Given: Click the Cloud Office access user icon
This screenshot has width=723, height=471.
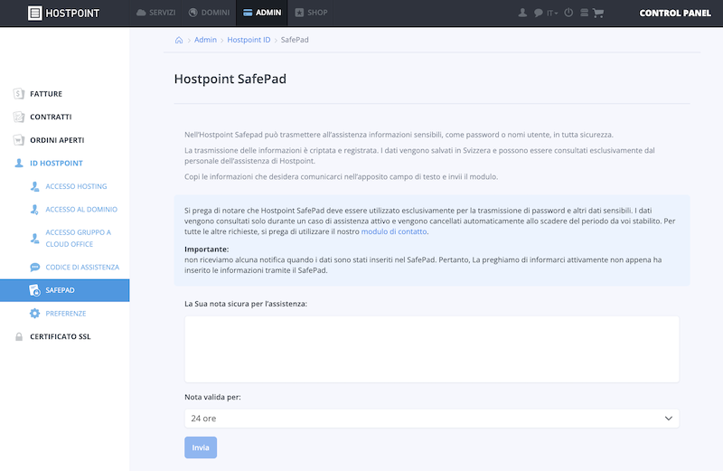Looking at the screenshot, I should (x=34, y=239).
